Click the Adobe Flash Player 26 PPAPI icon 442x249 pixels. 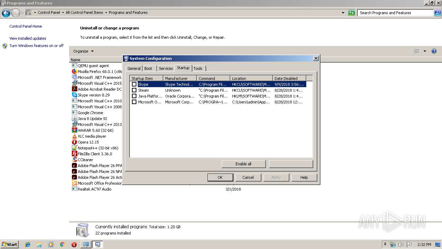[74, 165]
